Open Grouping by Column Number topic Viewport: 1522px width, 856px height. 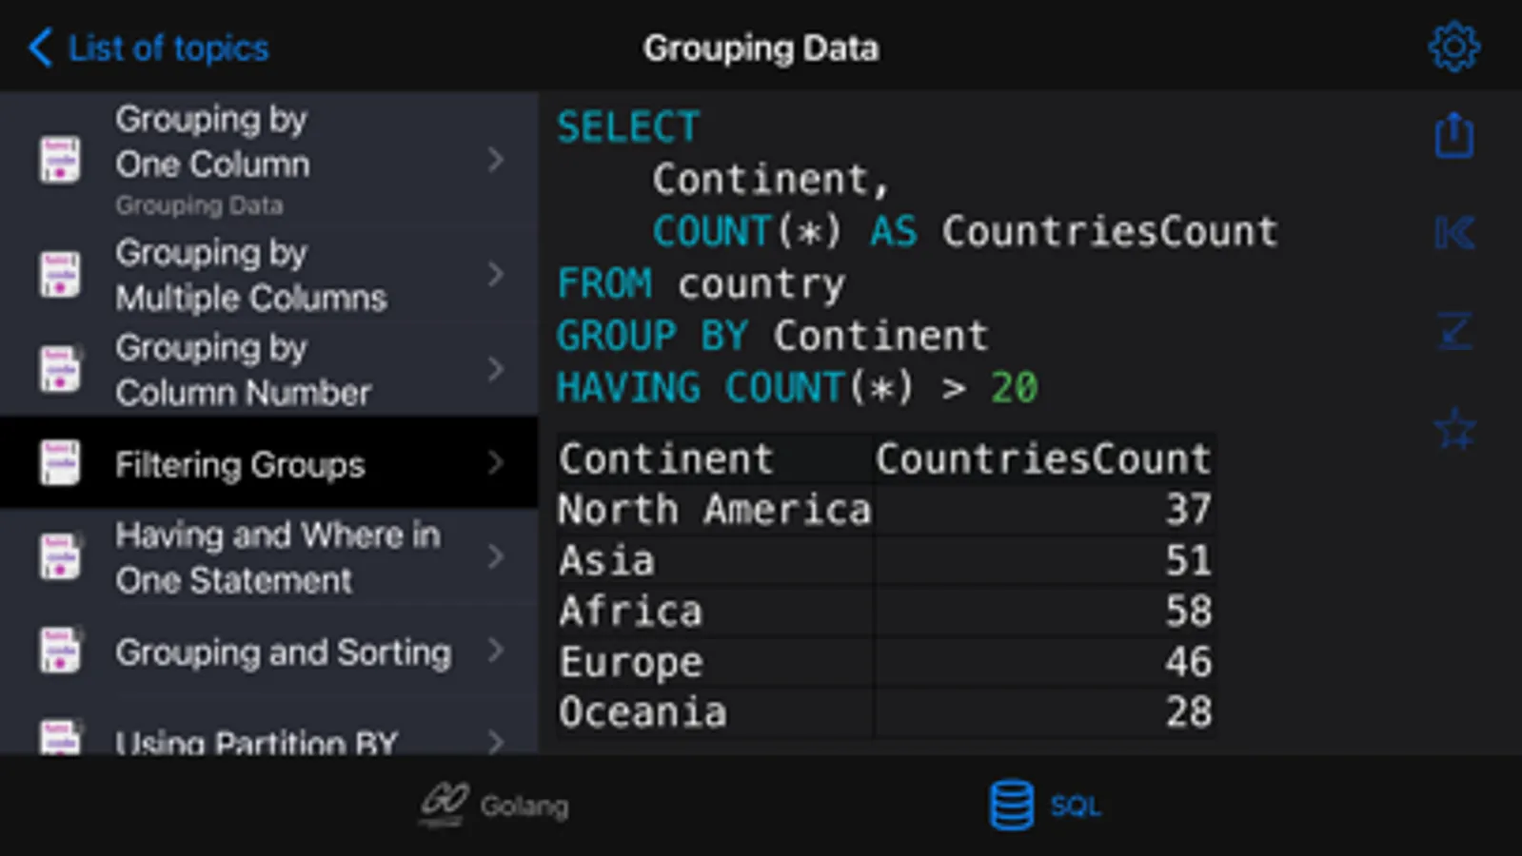pyautogui.click(x=243, y=370)
